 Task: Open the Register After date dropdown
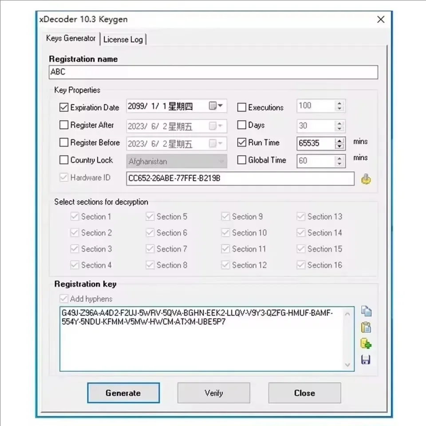tap(216, 126)
